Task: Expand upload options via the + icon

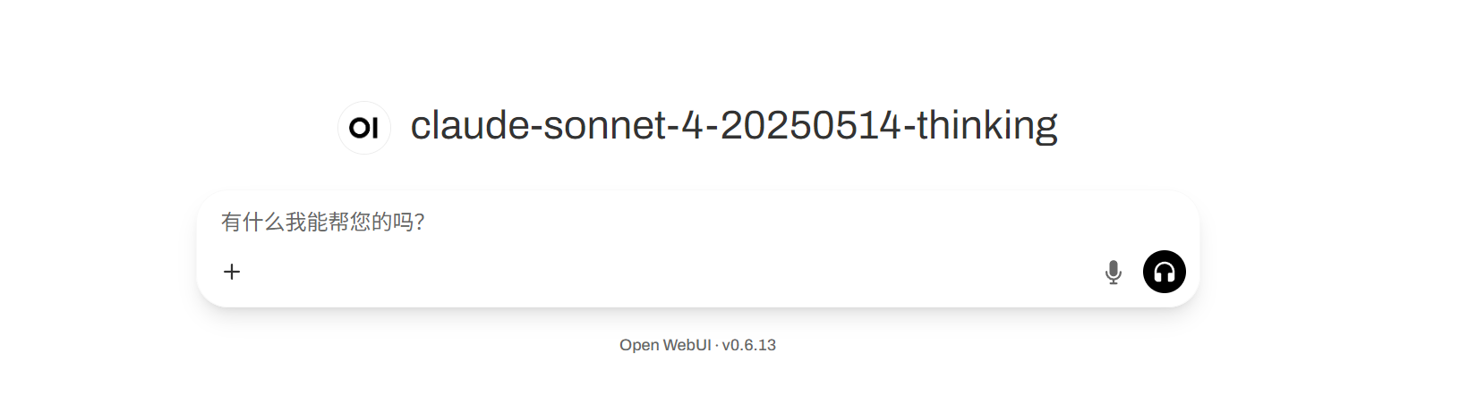Action: click(x=232, y=272)
